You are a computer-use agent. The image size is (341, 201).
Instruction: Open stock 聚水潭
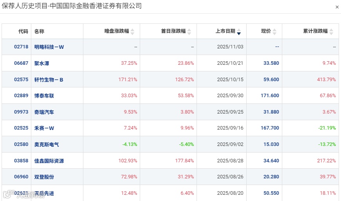click(41, 63)
